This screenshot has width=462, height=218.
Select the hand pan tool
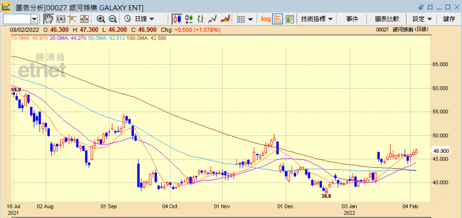click(48, 19)
